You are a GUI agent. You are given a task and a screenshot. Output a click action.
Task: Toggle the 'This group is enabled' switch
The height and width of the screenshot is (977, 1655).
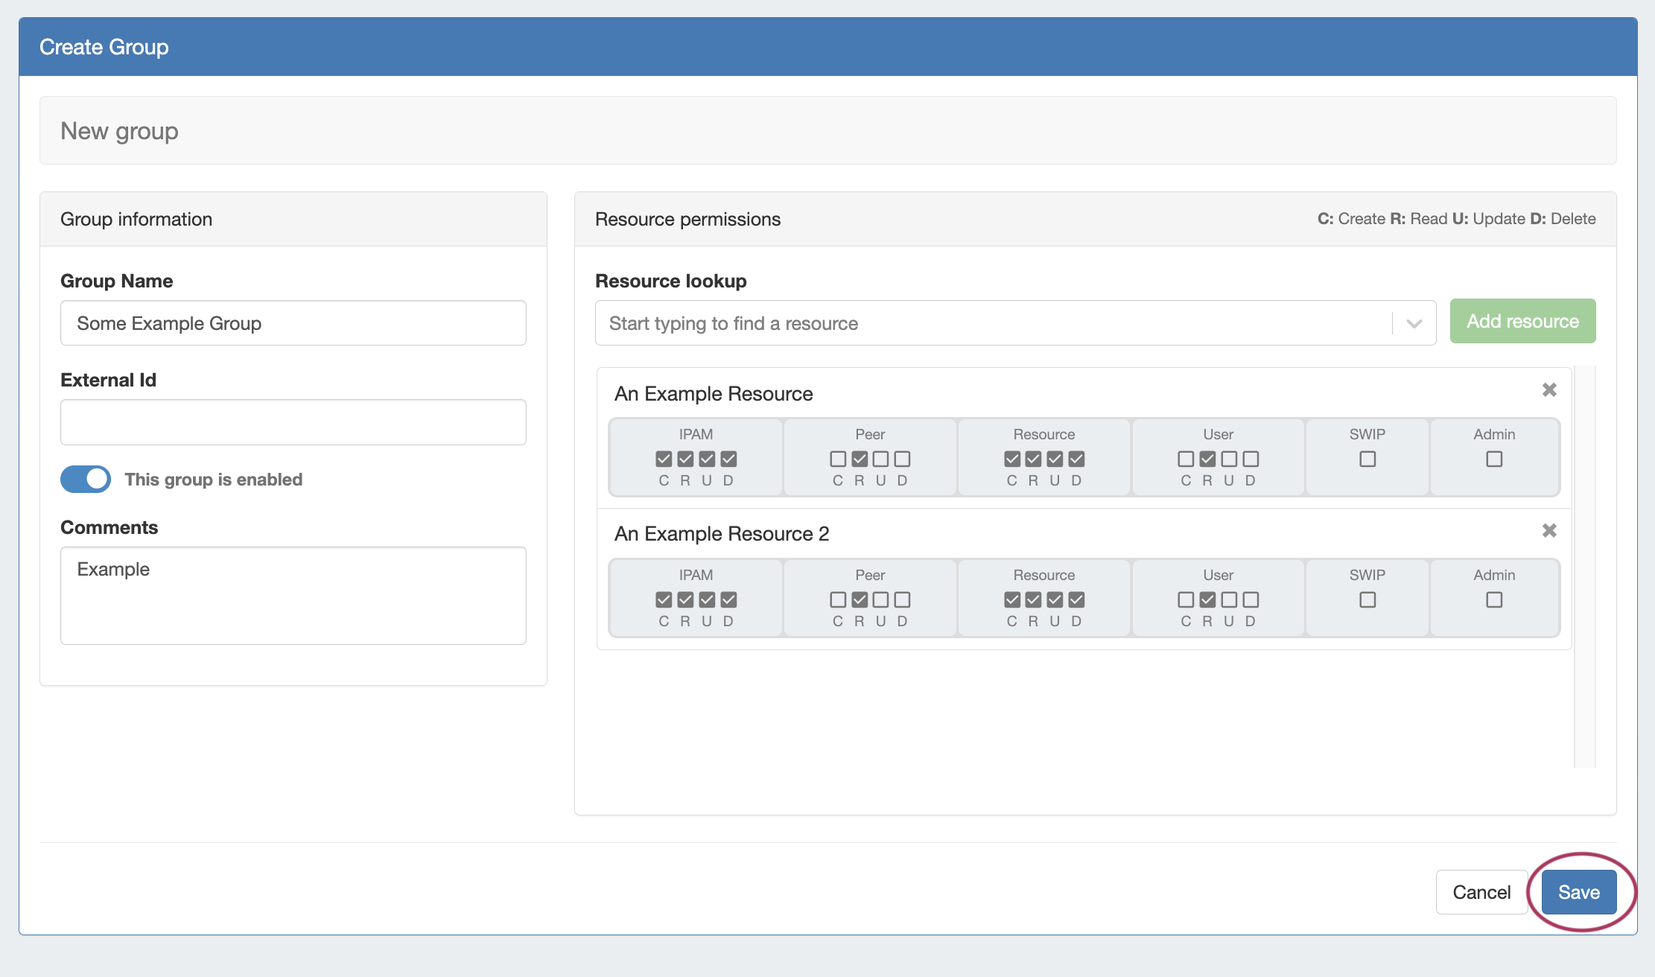86,480
